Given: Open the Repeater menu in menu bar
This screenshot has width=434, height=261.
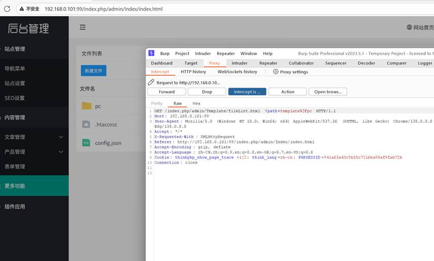Looking at the screenshot, I should pos(226,53).
